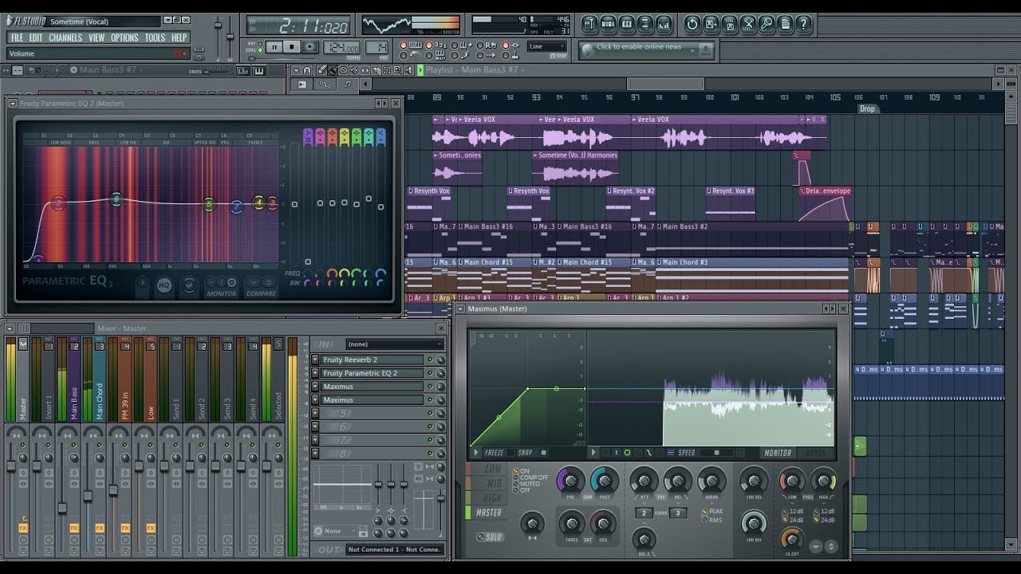Open the step sequencer shortcut icon
Screen dimensions: 1021x574
pyautogui.click(x=608, y=24)
